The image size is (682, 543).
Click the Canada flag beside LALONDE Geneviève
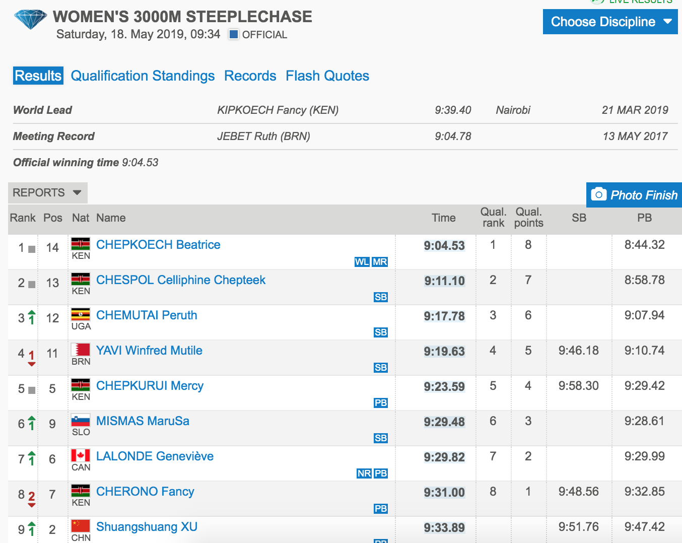81,456
